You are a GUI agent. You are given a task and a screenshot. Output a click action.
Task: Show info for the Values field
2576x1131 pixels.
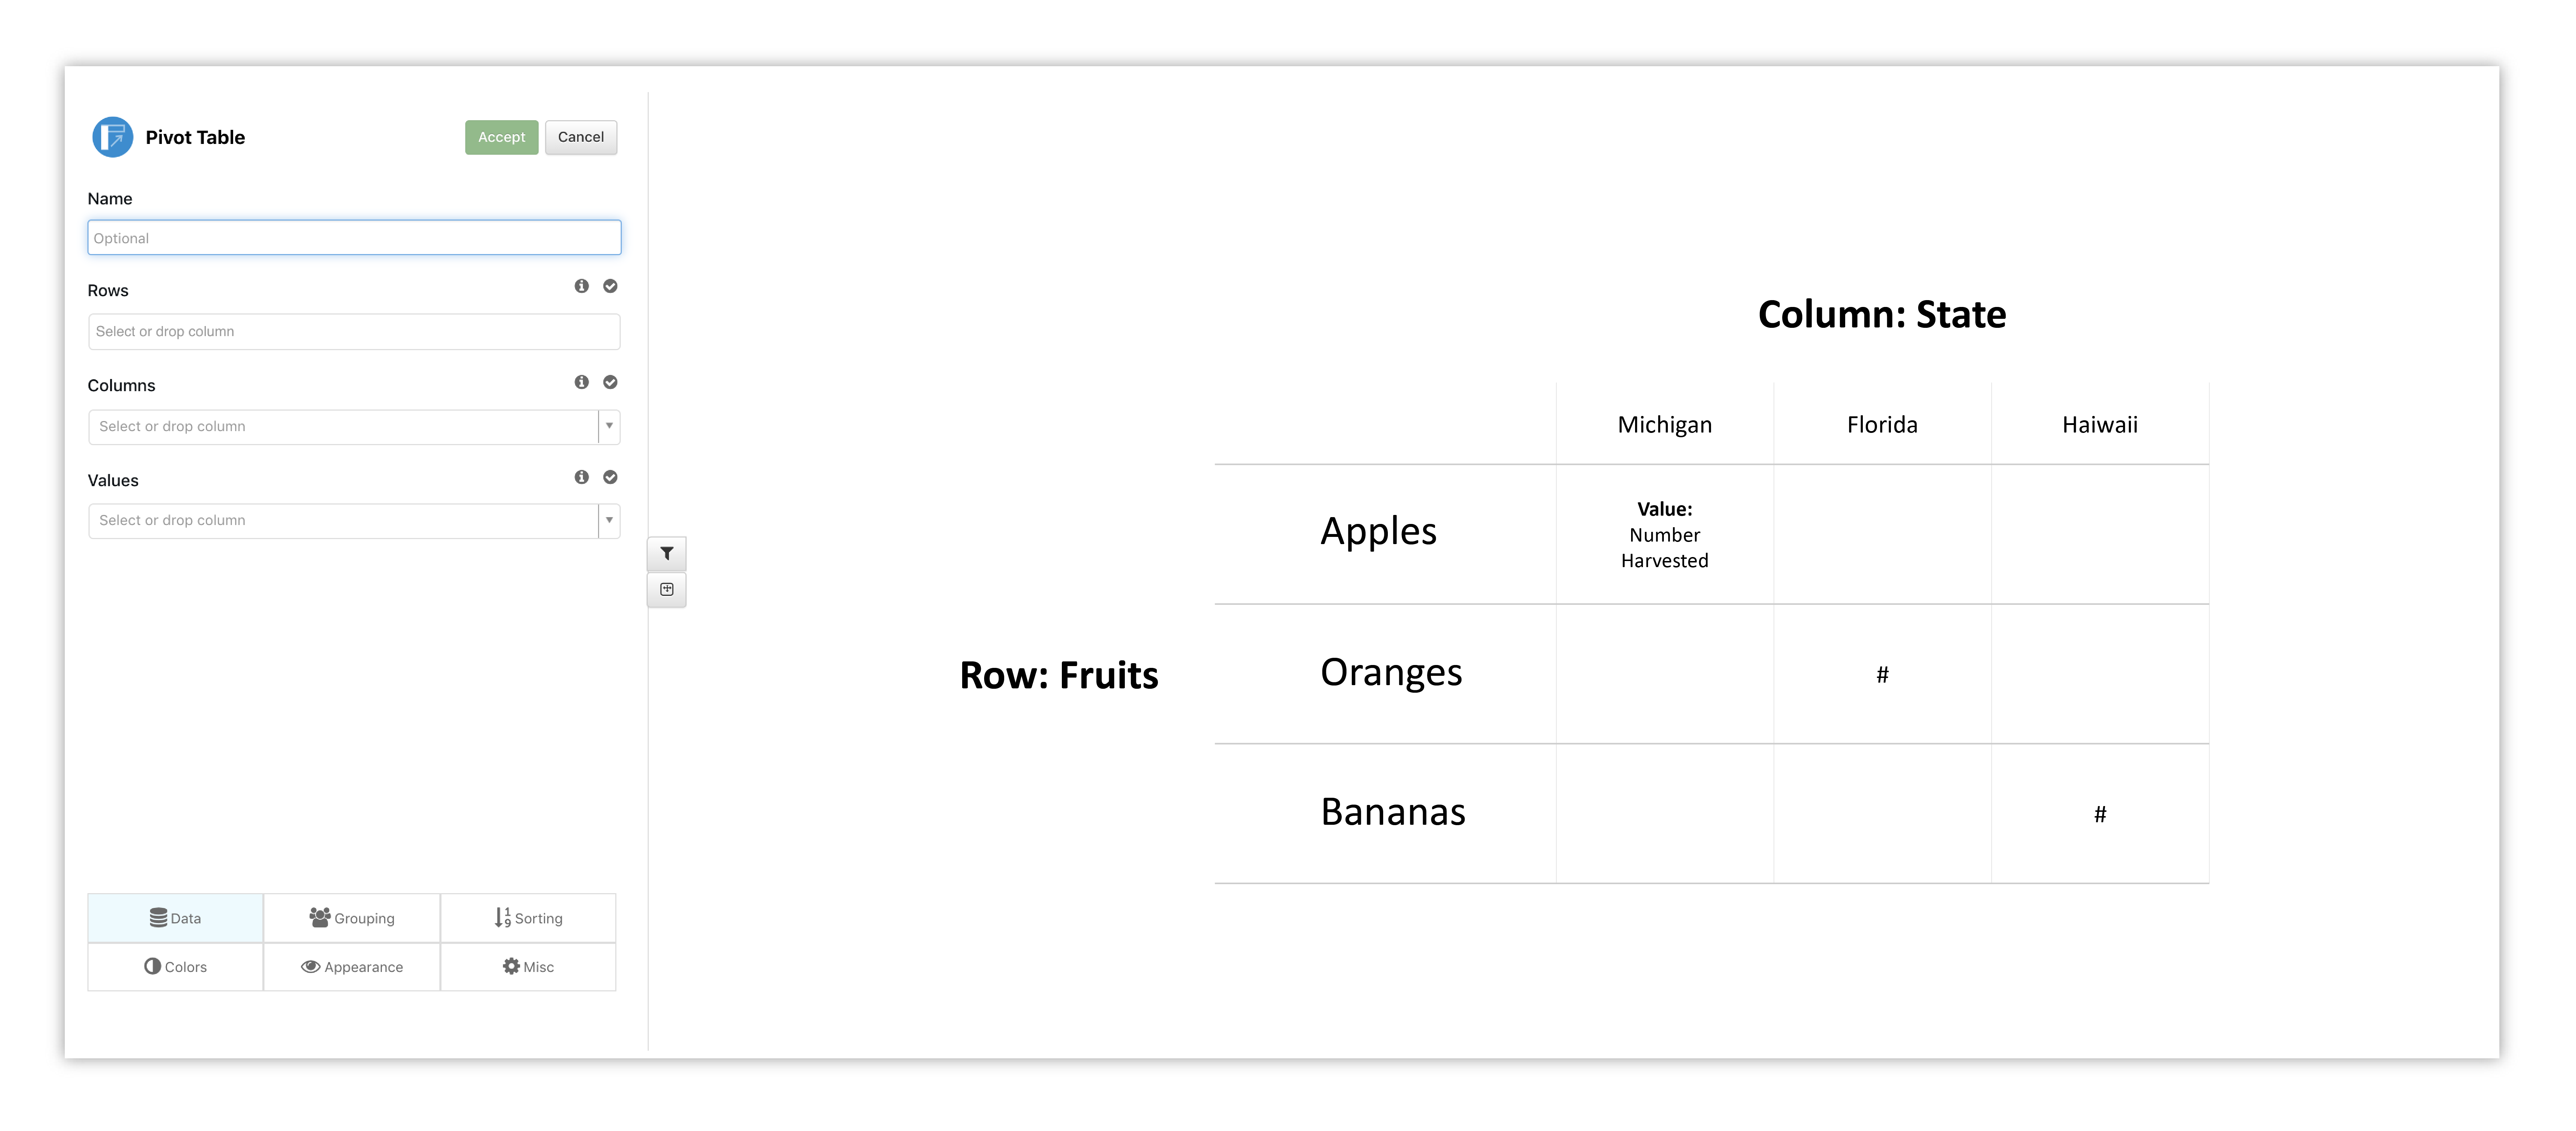582,477
